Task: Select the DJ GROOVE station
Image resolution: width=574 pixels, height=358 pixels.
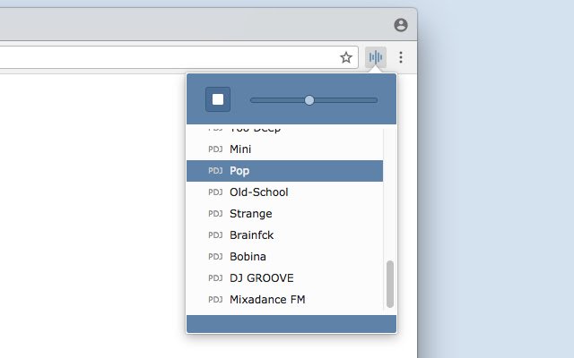Action: pos(285,278)
